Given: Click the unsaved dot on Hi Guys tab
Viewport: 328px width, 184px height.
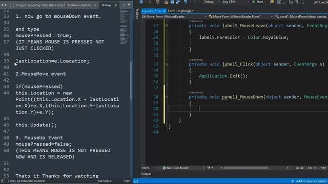Looking at the screenshot, I should coord(116,5).
